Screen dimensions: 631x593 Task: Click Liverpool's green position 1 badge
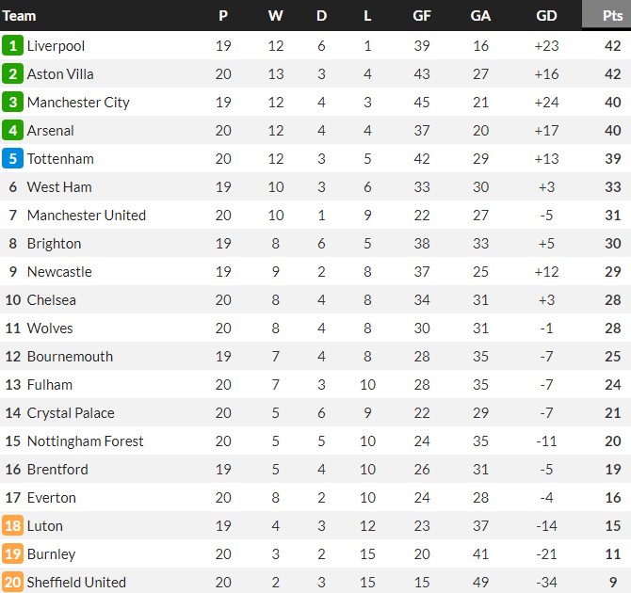click(13, 46)
